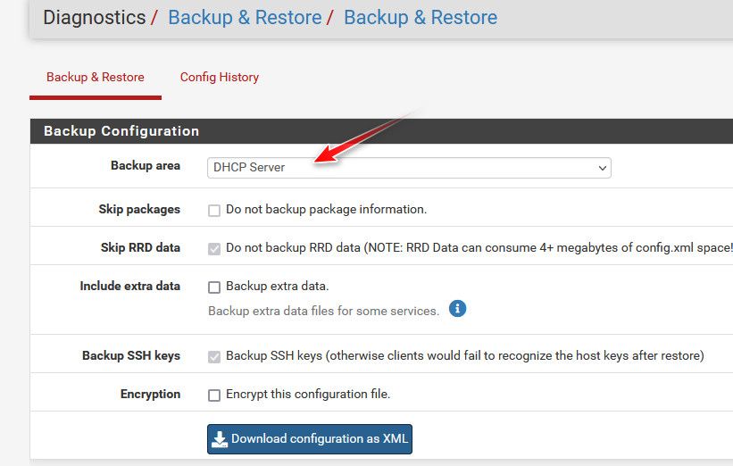Open the first Backup & Restore breadcrumb link
Viewport: 733px width, 466px height.
[x=245, y=17]
